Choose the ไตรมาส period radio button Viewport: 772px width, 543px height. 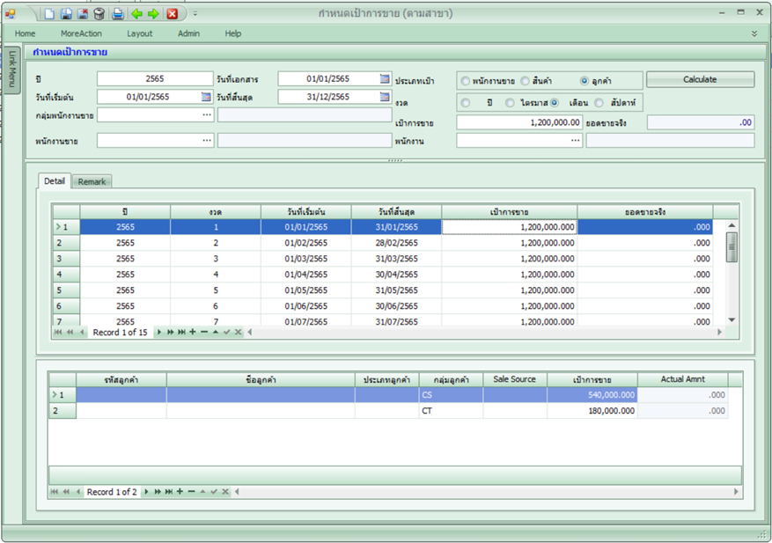511,103
